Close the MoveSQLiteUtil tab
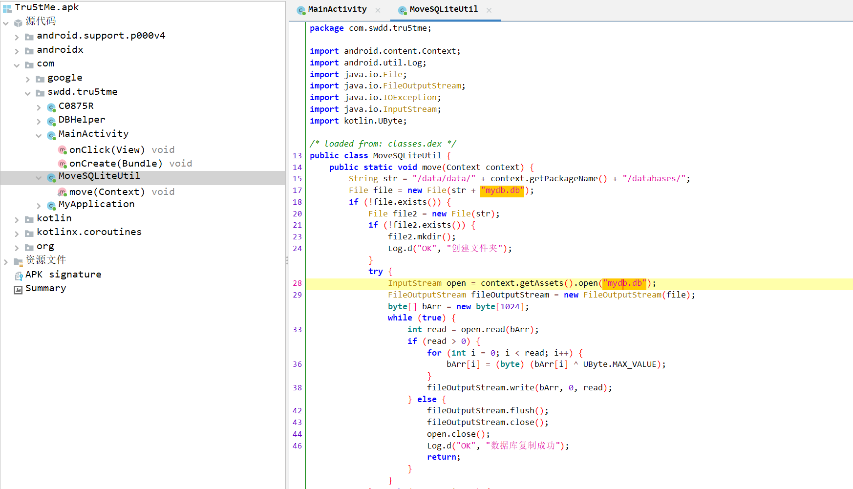 point(489,10)
